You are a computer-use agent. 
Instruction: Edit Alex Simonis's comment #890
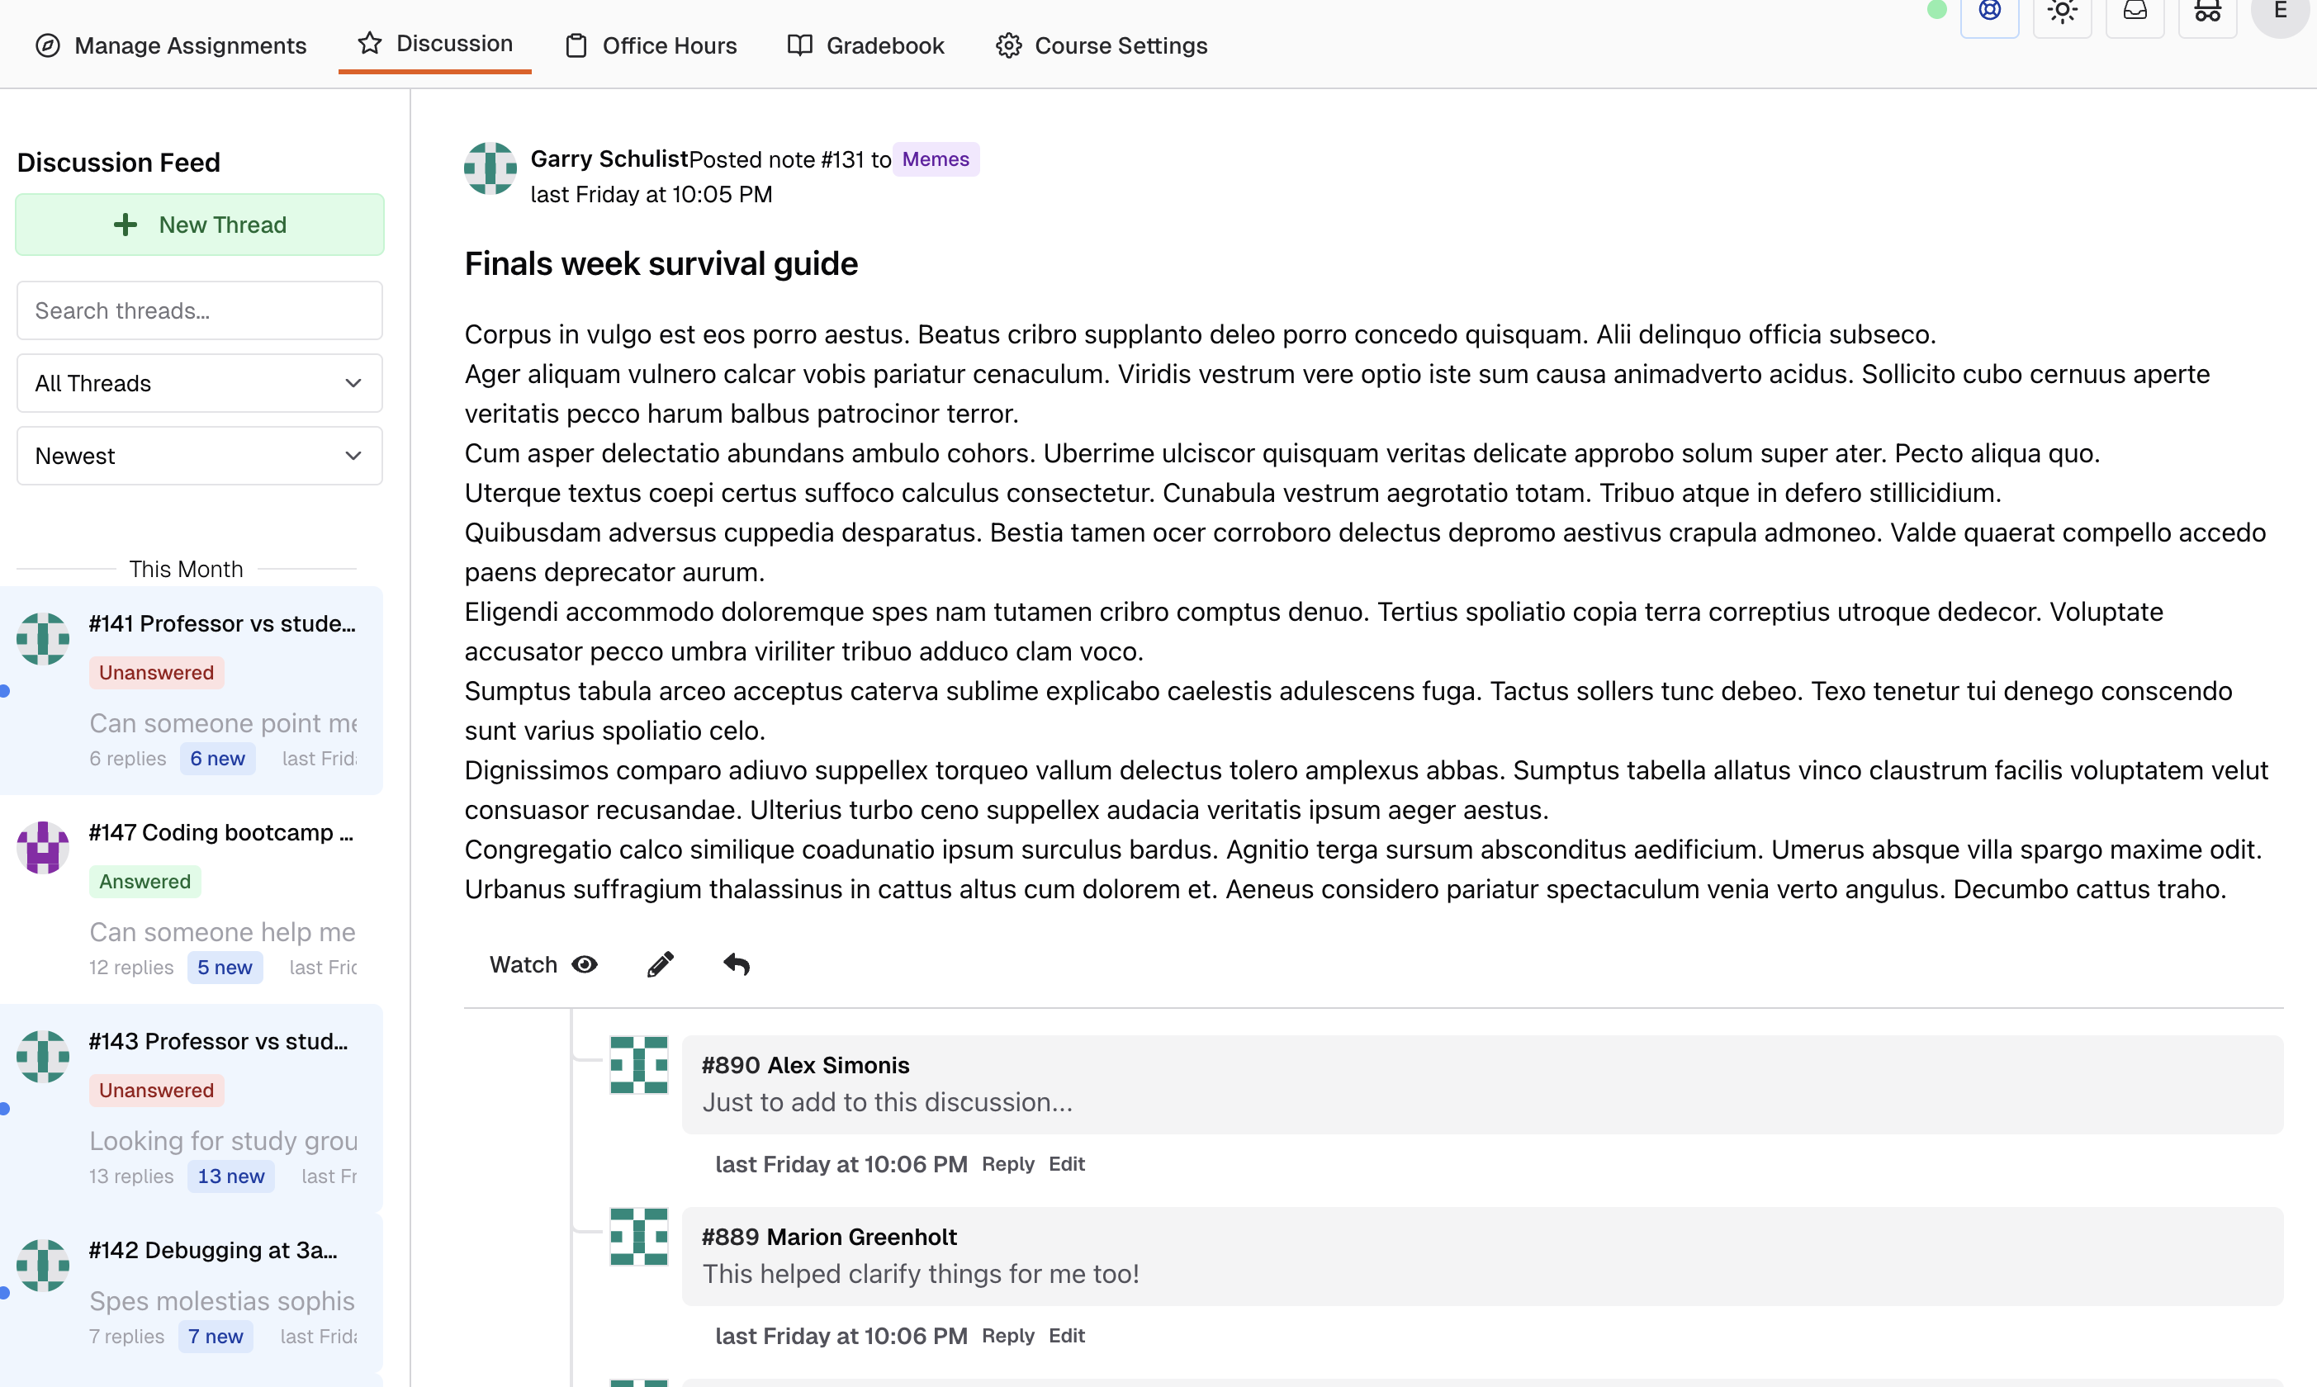coord(1067,1163)
